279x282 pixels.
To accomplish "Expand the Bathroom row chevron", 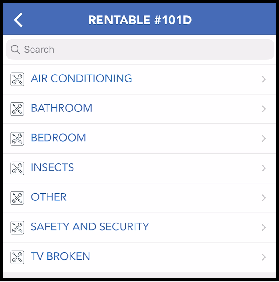I will point(264,109).
